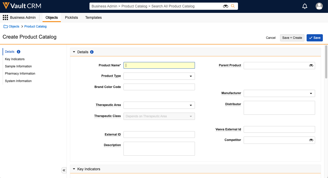This screenshot has height=178, width=328.
Task: Jump to Pharmacy Information in sidebar
Action: 20,74
